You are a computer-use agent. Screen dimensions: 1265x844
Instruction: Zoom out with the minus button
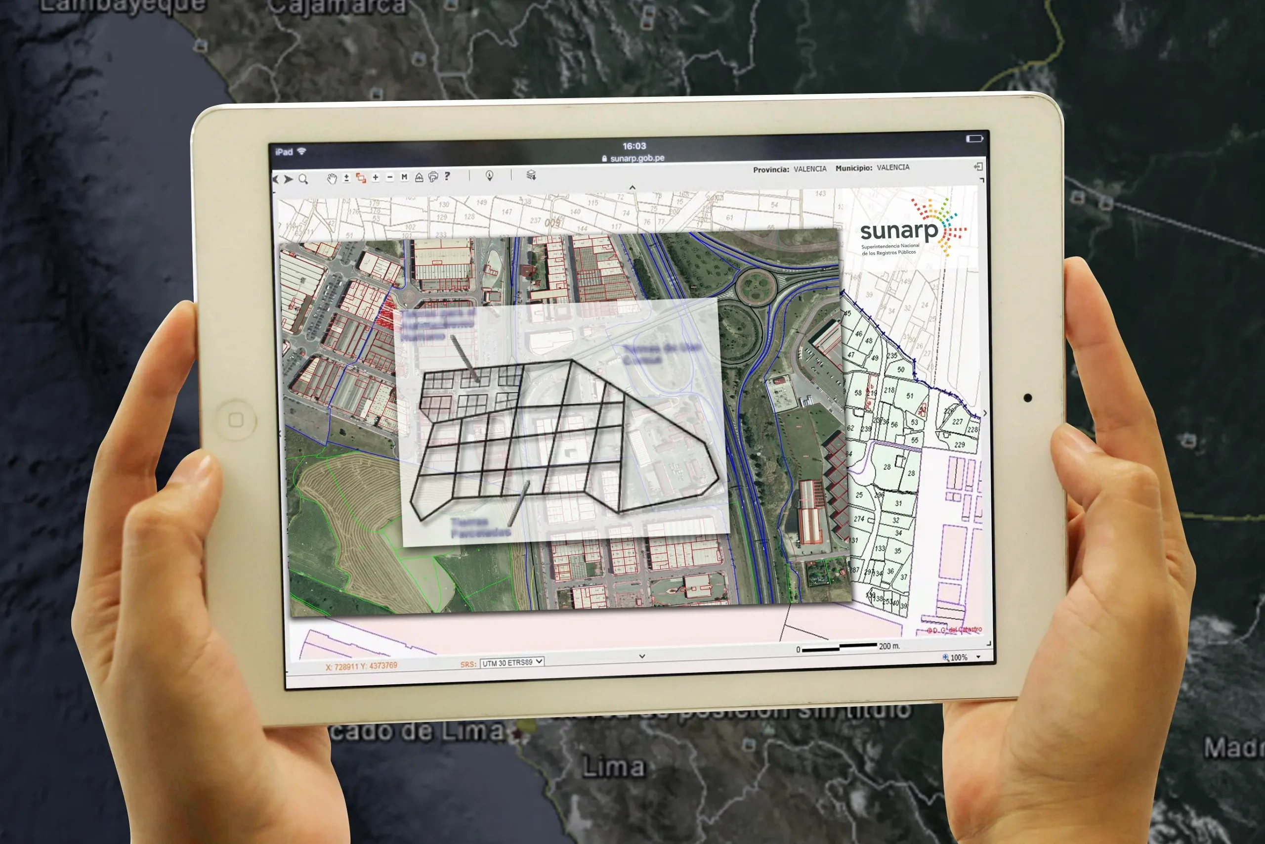(390, 178)
